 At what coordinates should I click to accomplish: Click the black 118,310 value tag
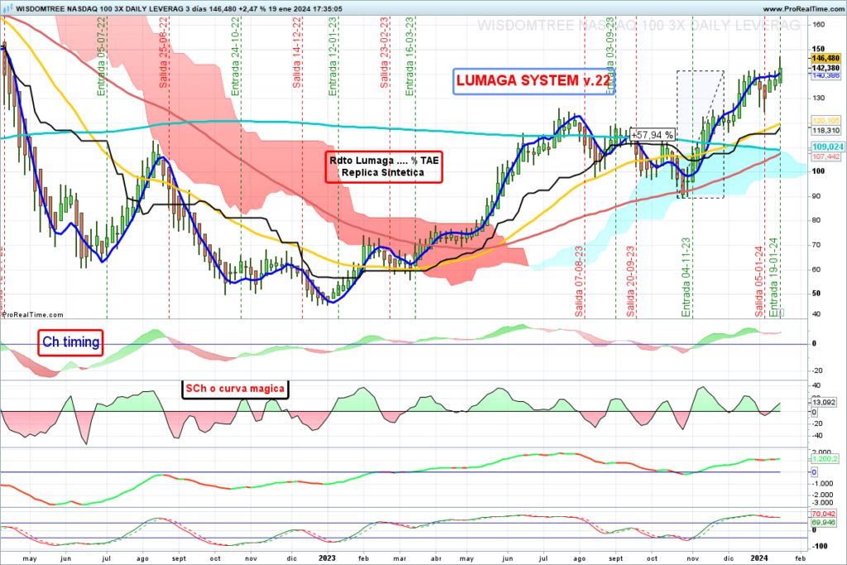(x=825, y=131)
